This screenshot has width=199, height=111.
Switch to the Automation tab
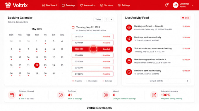point(88,5)
